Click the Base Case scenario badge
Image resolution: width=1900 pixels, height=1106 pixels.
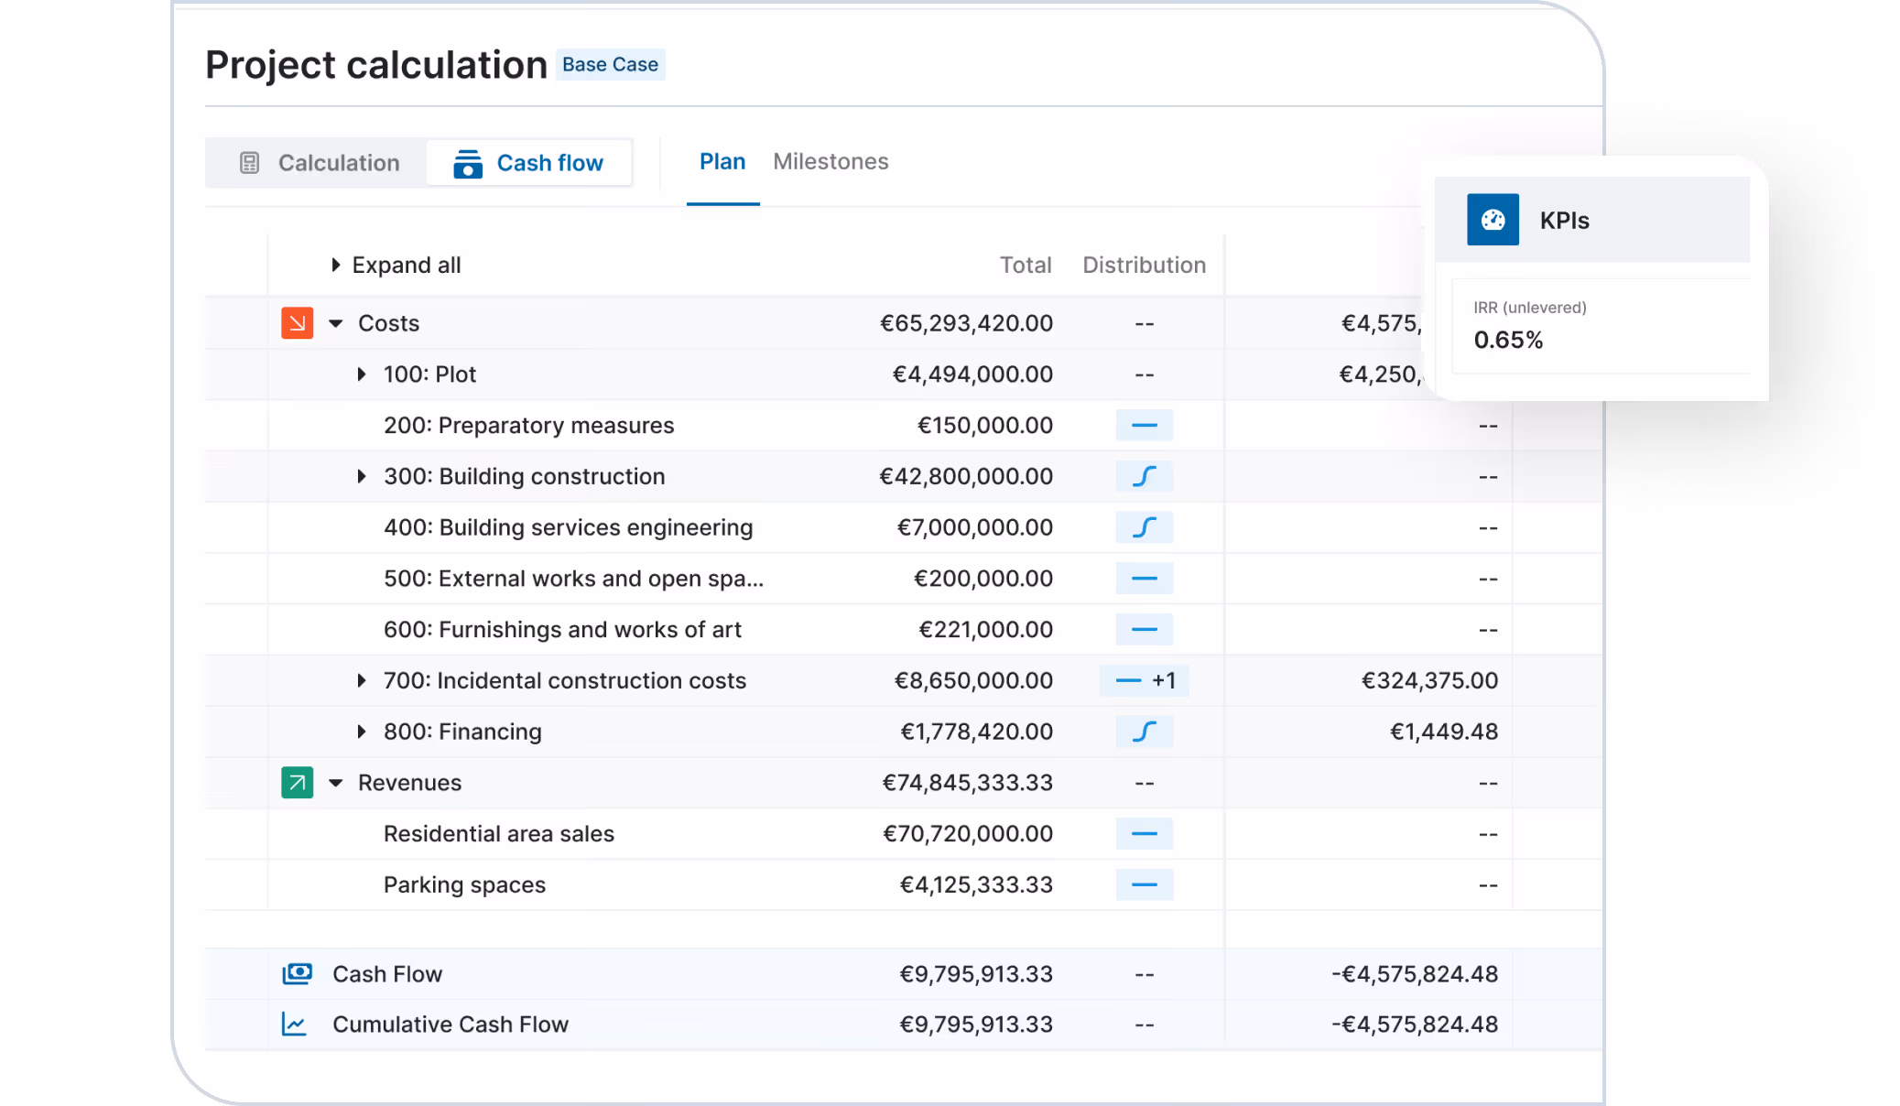pos(610,65)
